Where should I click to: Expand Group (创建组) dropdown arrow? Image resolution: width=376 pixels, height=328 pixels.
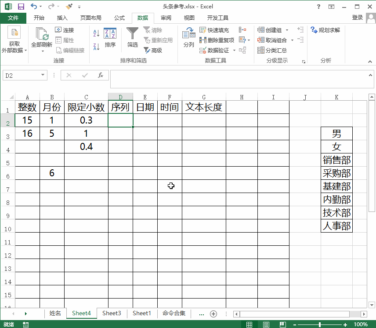[x=287, y=30]
